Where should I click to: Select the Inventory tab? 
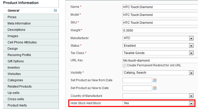tap(14, 68)
